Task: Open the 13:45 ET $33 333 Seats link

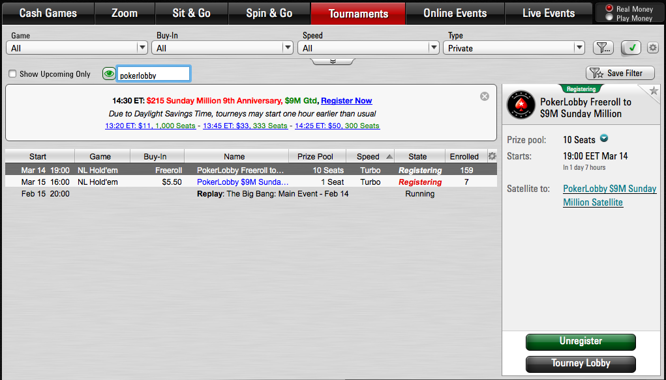Action: click(x=245, y=126)
